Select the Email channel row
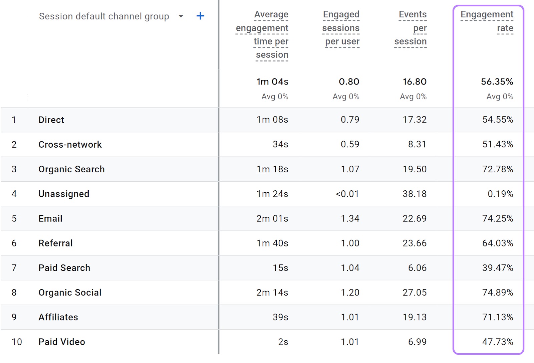This screenshot has width=534, height=363. tap(50, 218)
